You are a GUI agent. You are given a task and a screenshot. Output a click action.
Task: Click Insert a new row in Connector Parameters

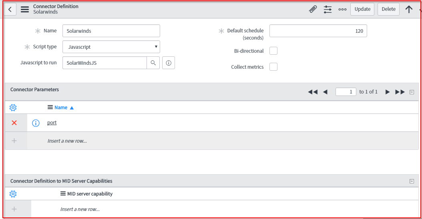[67, 141]
